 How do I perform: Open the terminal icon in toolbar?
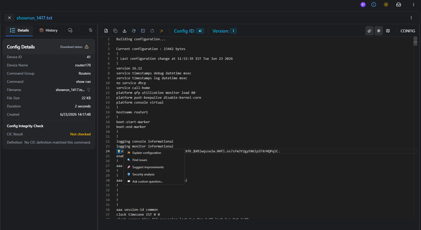click(143, 31)
